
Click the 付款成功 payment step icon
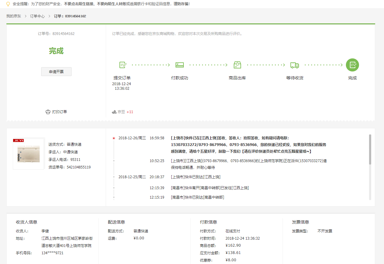tap(180, 65)
